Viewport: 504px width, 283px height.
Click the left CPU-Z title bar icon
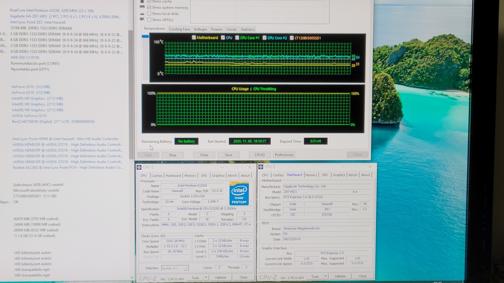tap(139, 167)
